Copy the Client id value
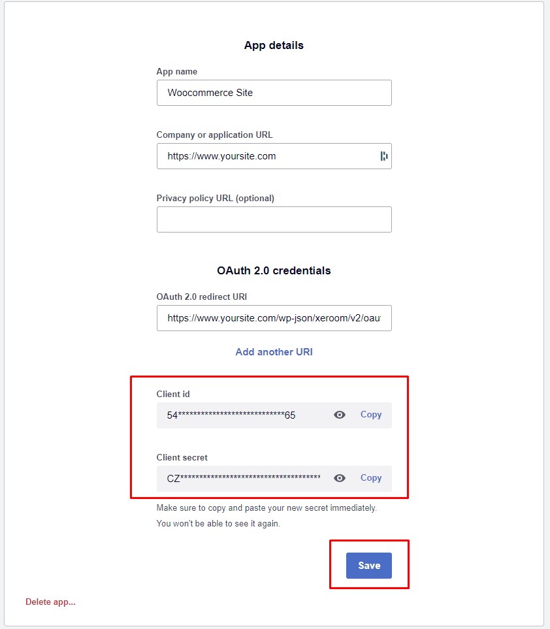The width and height of the screenshot is (550, 629). tap(370, 415)
